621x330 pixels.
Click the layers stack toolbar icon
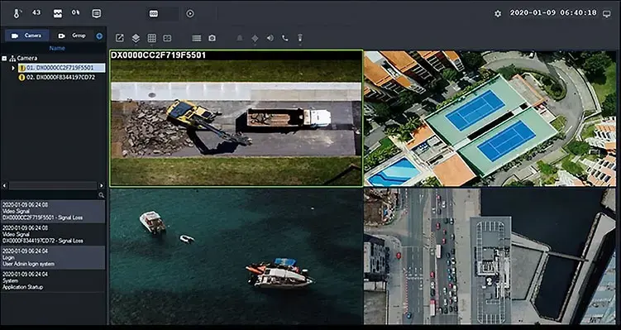click(136, 38)
